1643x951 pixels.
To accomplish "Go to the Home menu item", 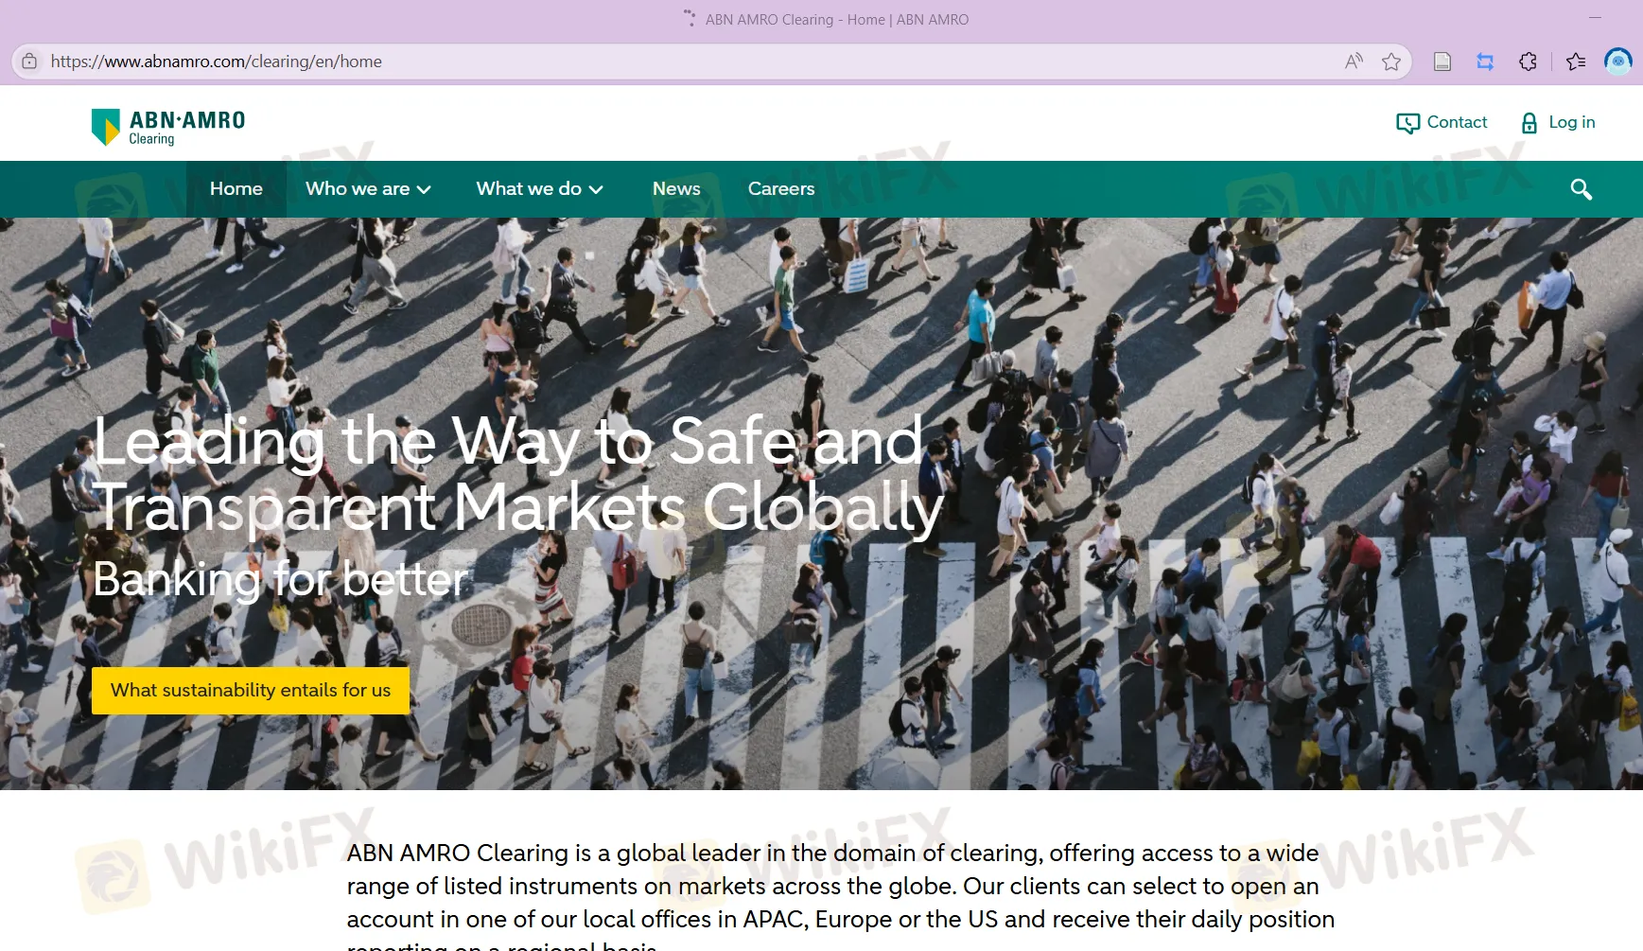I will pyautogui.click(x=236, y=189).
